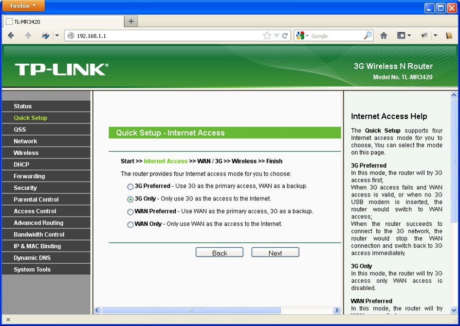This screenshot has width=460, height=326.
Task: Select the 3G Only radio button
Action: [x=130, y=199]
